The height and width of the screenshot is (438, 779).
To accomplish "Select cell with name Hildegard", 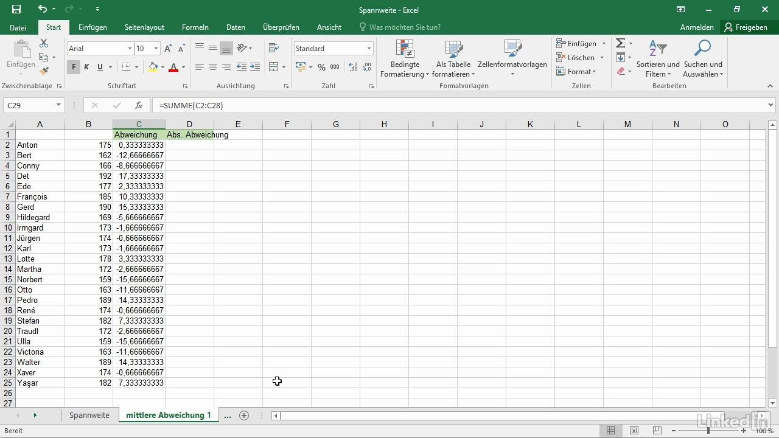I will coord(40,217).
